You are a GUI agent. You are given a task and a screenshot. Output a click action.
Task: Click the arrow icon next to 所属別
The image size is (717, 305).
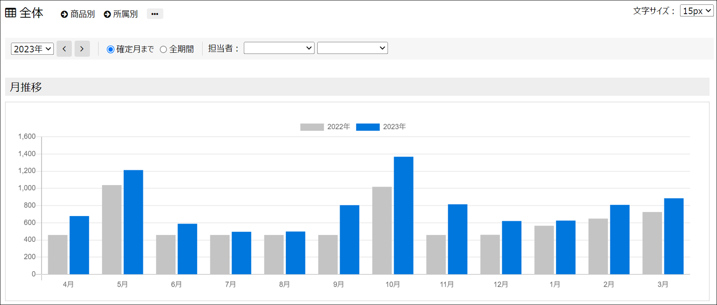coord(107,14)
